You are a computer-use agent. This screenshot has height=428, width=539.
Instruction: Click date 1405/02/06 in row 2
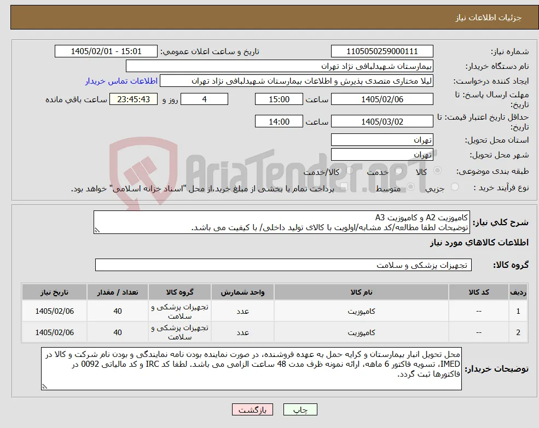pyautogui.click(x=54, y=332)
